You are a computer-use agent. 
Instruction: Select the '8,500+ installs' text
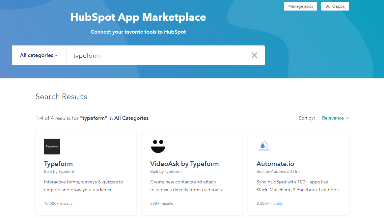tap(269, 204)
